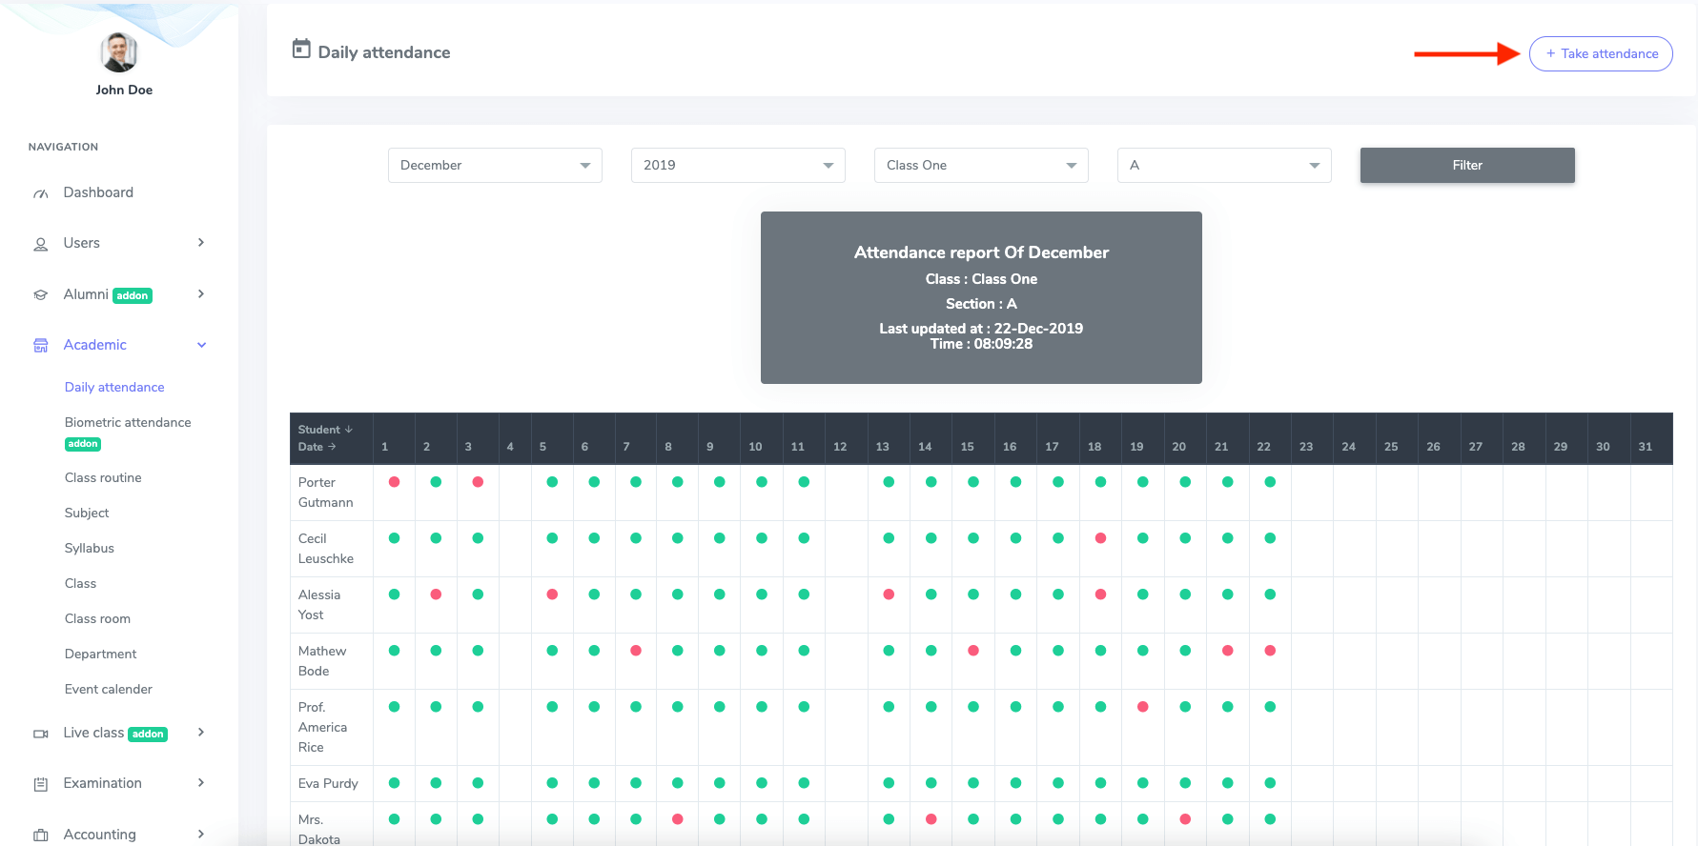
Task: Click Porter Gutmann's red dot for day 1
Action: 394,482
